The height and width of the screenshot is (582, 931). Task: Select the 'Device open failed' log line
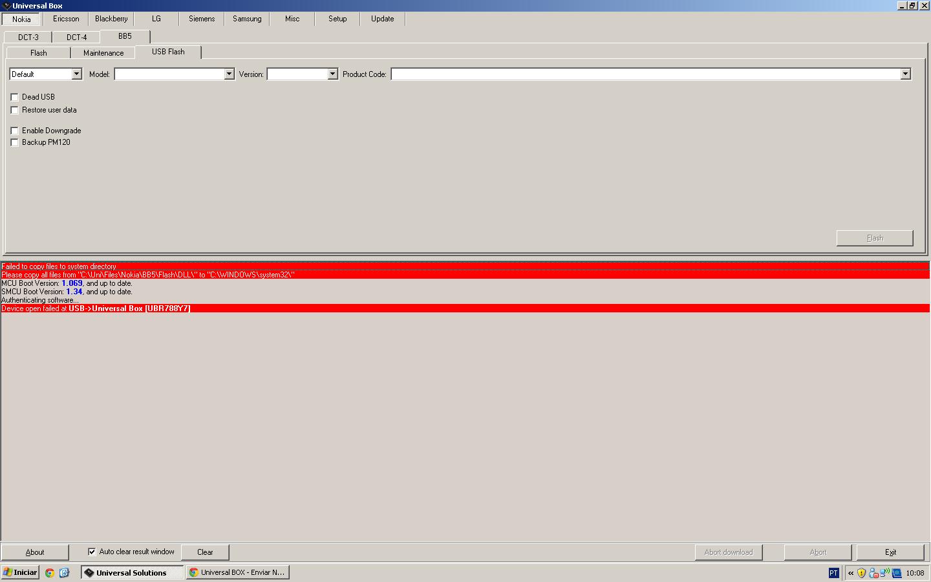465,308
